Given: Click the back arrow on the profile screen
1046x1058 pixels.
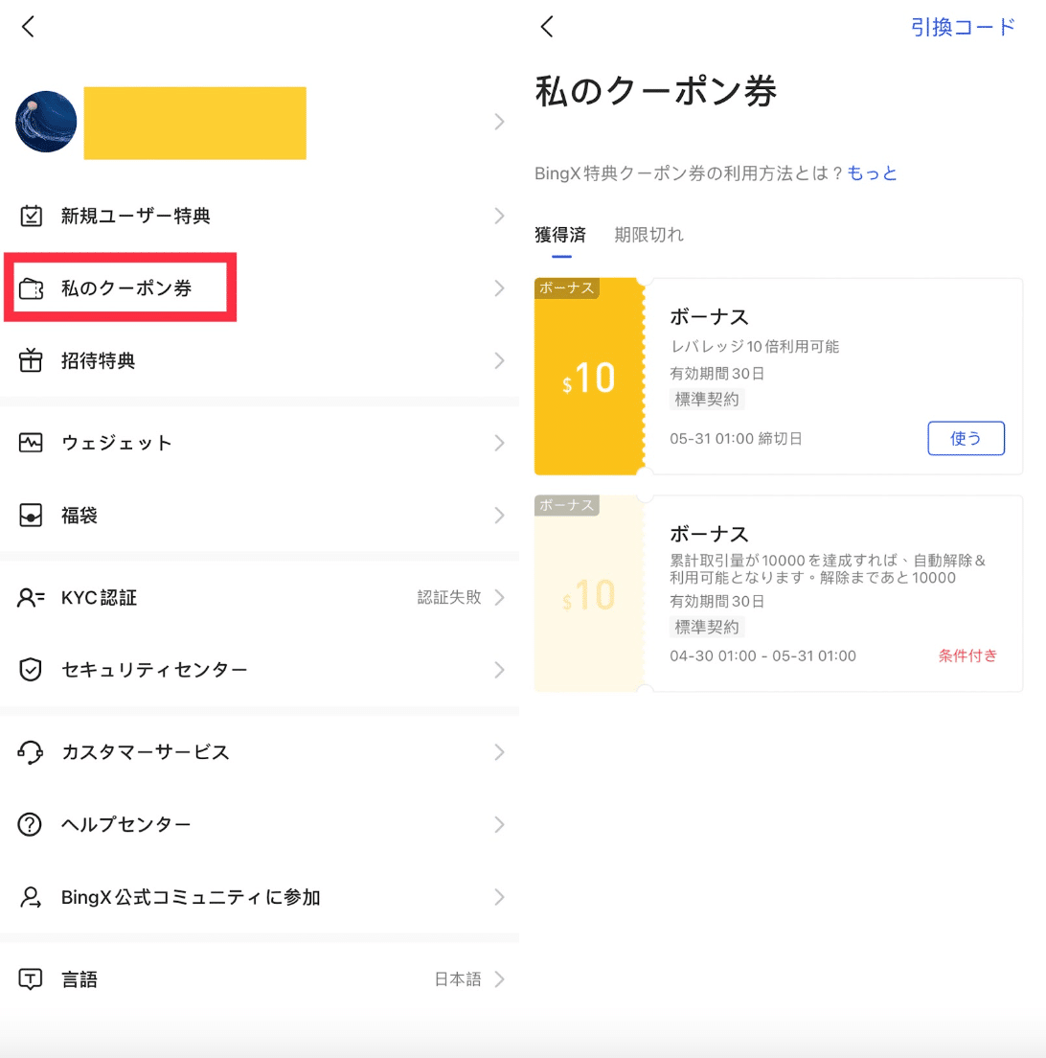Looking at the screenshot, I should click(27, 27).
